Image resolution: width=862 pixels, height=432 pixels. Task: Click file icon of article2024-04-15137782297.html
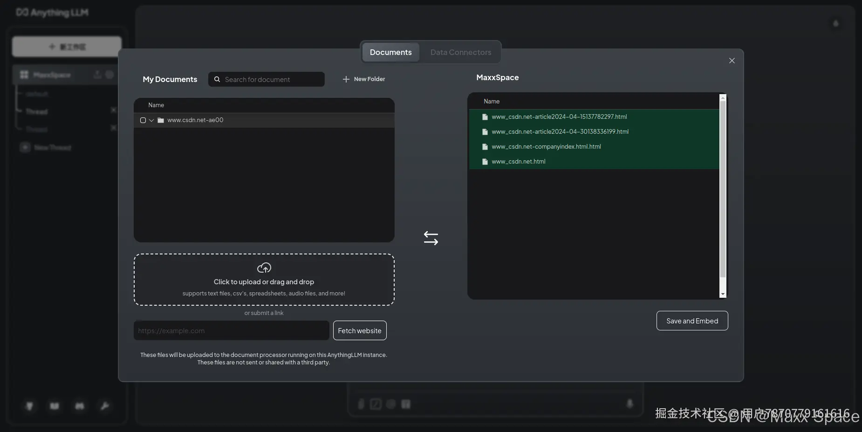tap(485, 117)
